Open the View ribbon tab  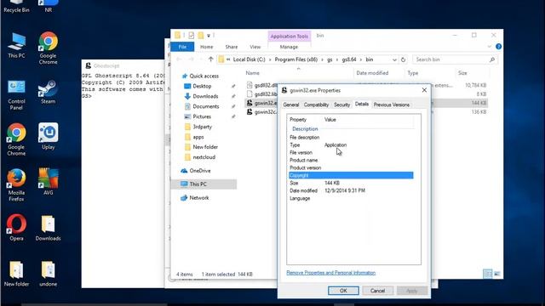click(255, 47)
